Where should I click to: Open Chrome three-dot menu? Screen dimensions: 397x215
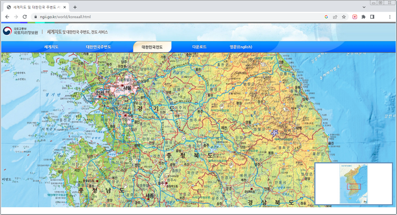(390, 16)
